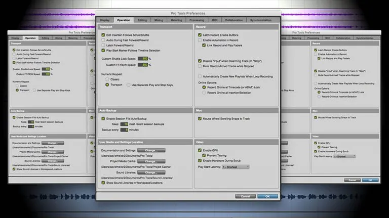This screenshot has width=389, height=218.
Task: Toggle Enable Hardware During Scrub, front window
Action: (x=200, y=160)
